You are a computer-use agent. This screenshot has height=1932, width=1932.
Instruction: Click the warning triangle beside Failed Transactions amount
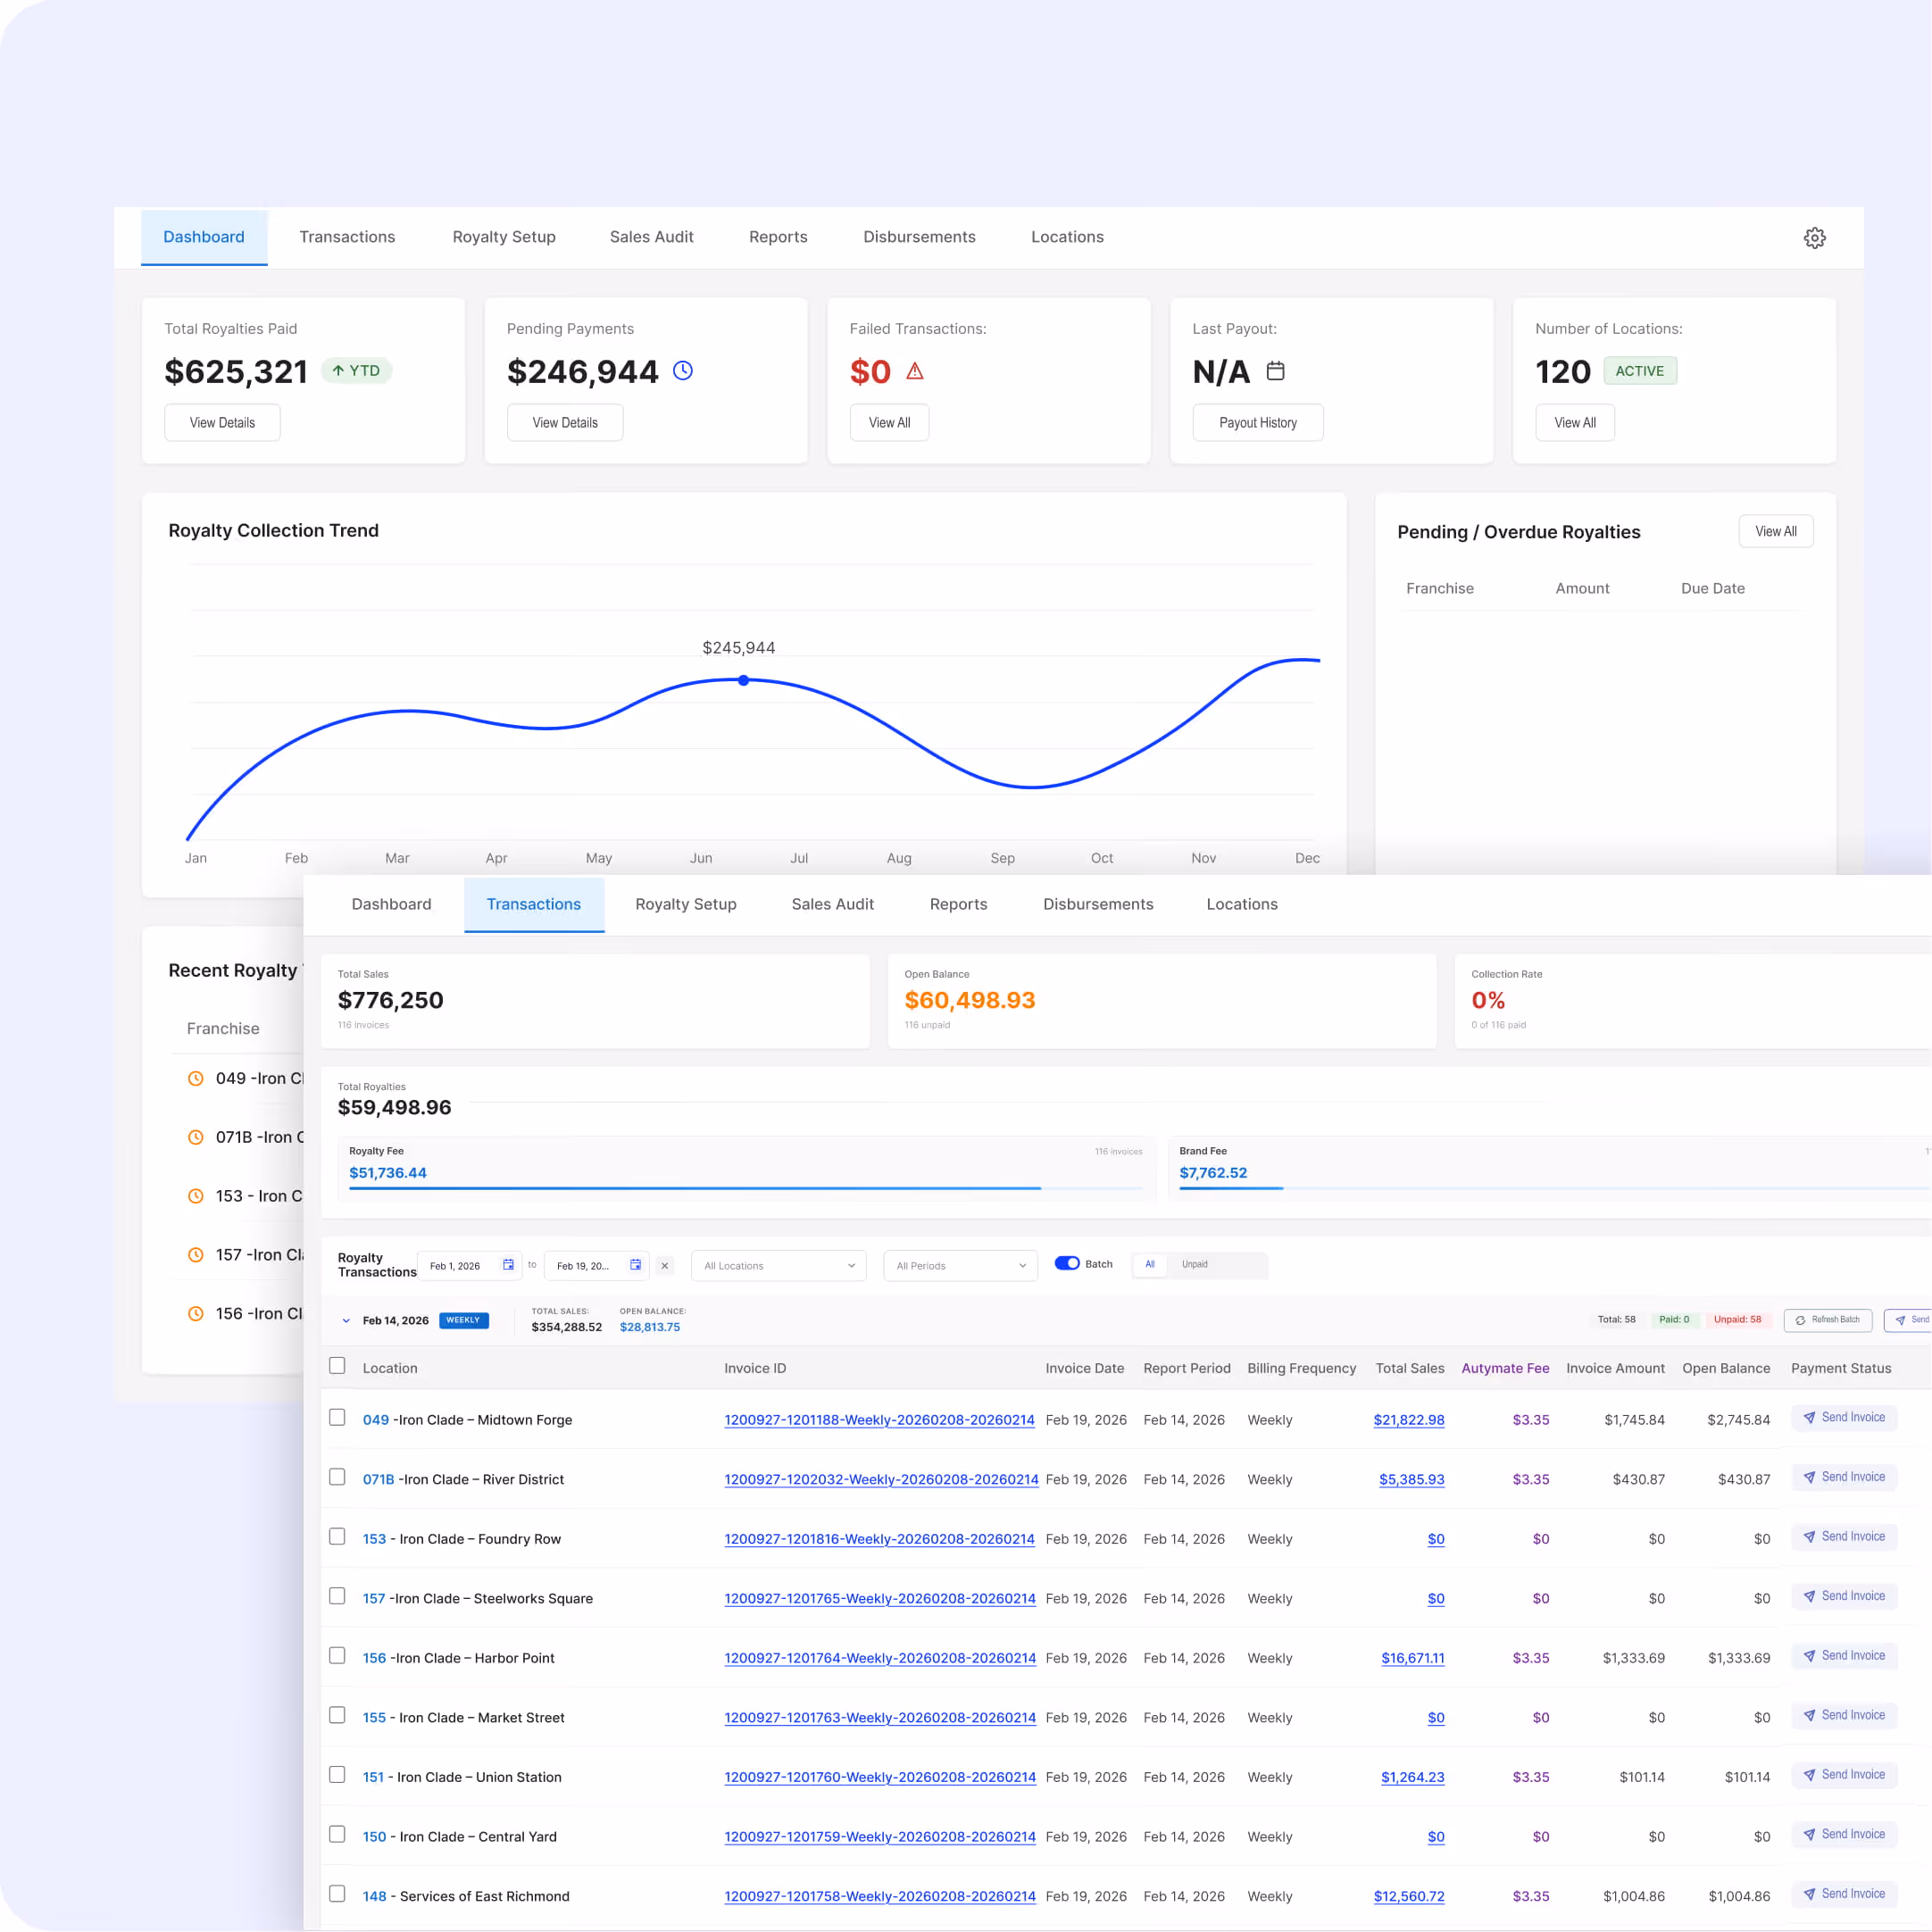tap(916, 371)
